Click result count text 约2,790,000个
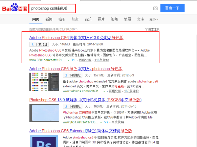 coord(69,30)
